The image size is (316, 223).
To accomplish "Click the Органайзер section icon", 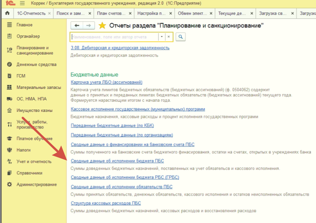I will point(9,36).
